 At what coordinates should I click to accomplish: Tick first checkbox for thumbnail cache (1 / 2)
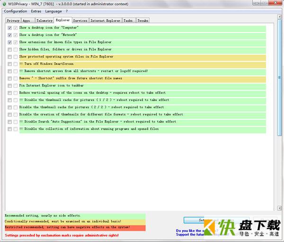click(x=10, y=100)
